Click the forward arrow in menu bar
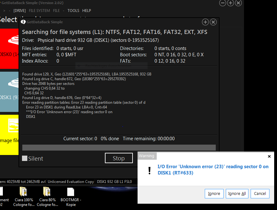The width and height of the screenshot is (277, 210). (4, 11)
